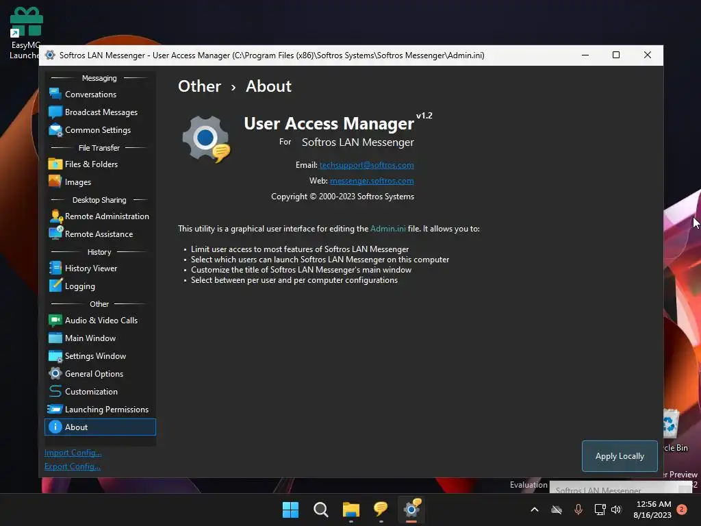701x526 pixels.
Task: Open techsupport@softros.com email link
Action: coord(367,165)
